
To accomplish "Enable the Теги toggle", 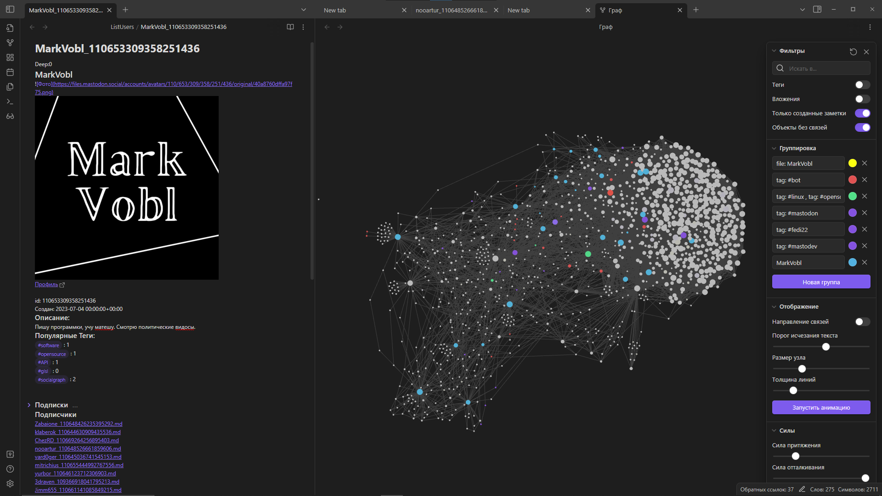I will tap(862, 85).
